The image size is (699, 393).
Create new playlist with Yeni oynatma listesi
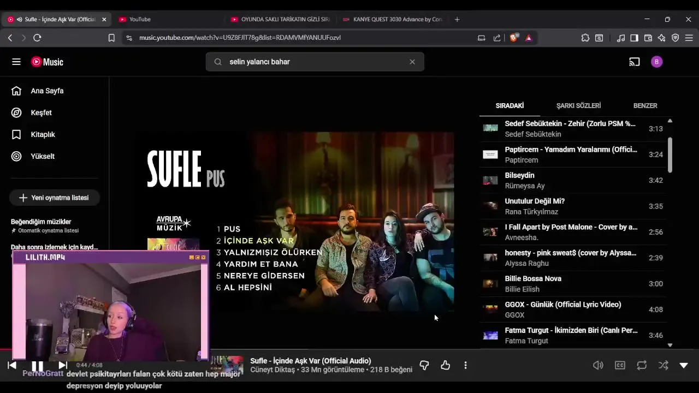coord(54,198)
